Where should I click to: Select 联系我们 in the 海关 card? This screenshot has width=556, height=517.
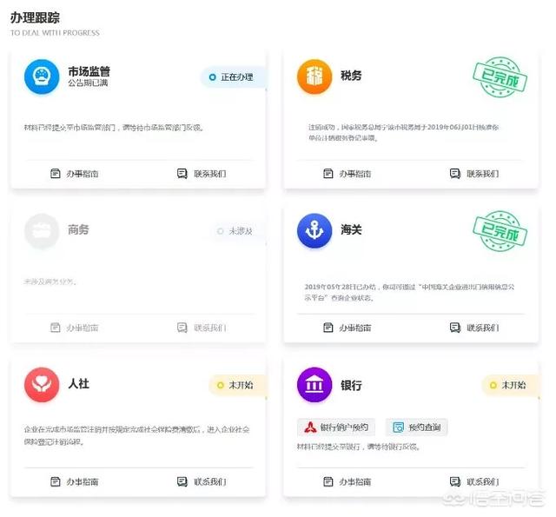tap(474, 328)
